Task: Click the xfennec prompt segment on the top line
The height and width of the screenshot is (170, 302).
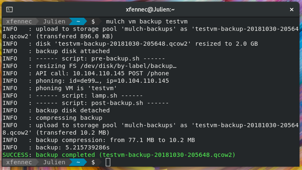Action: [x=19, y=21]
